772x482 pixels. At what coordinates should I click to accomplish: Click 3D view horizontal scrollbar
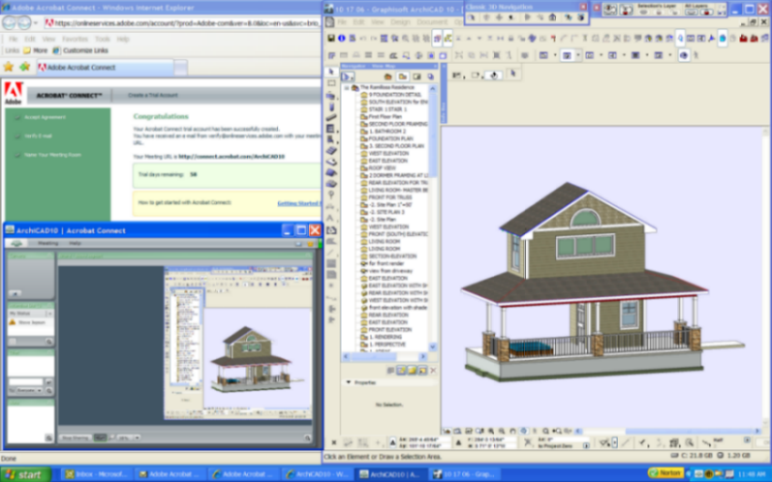(x=668, y=431)
